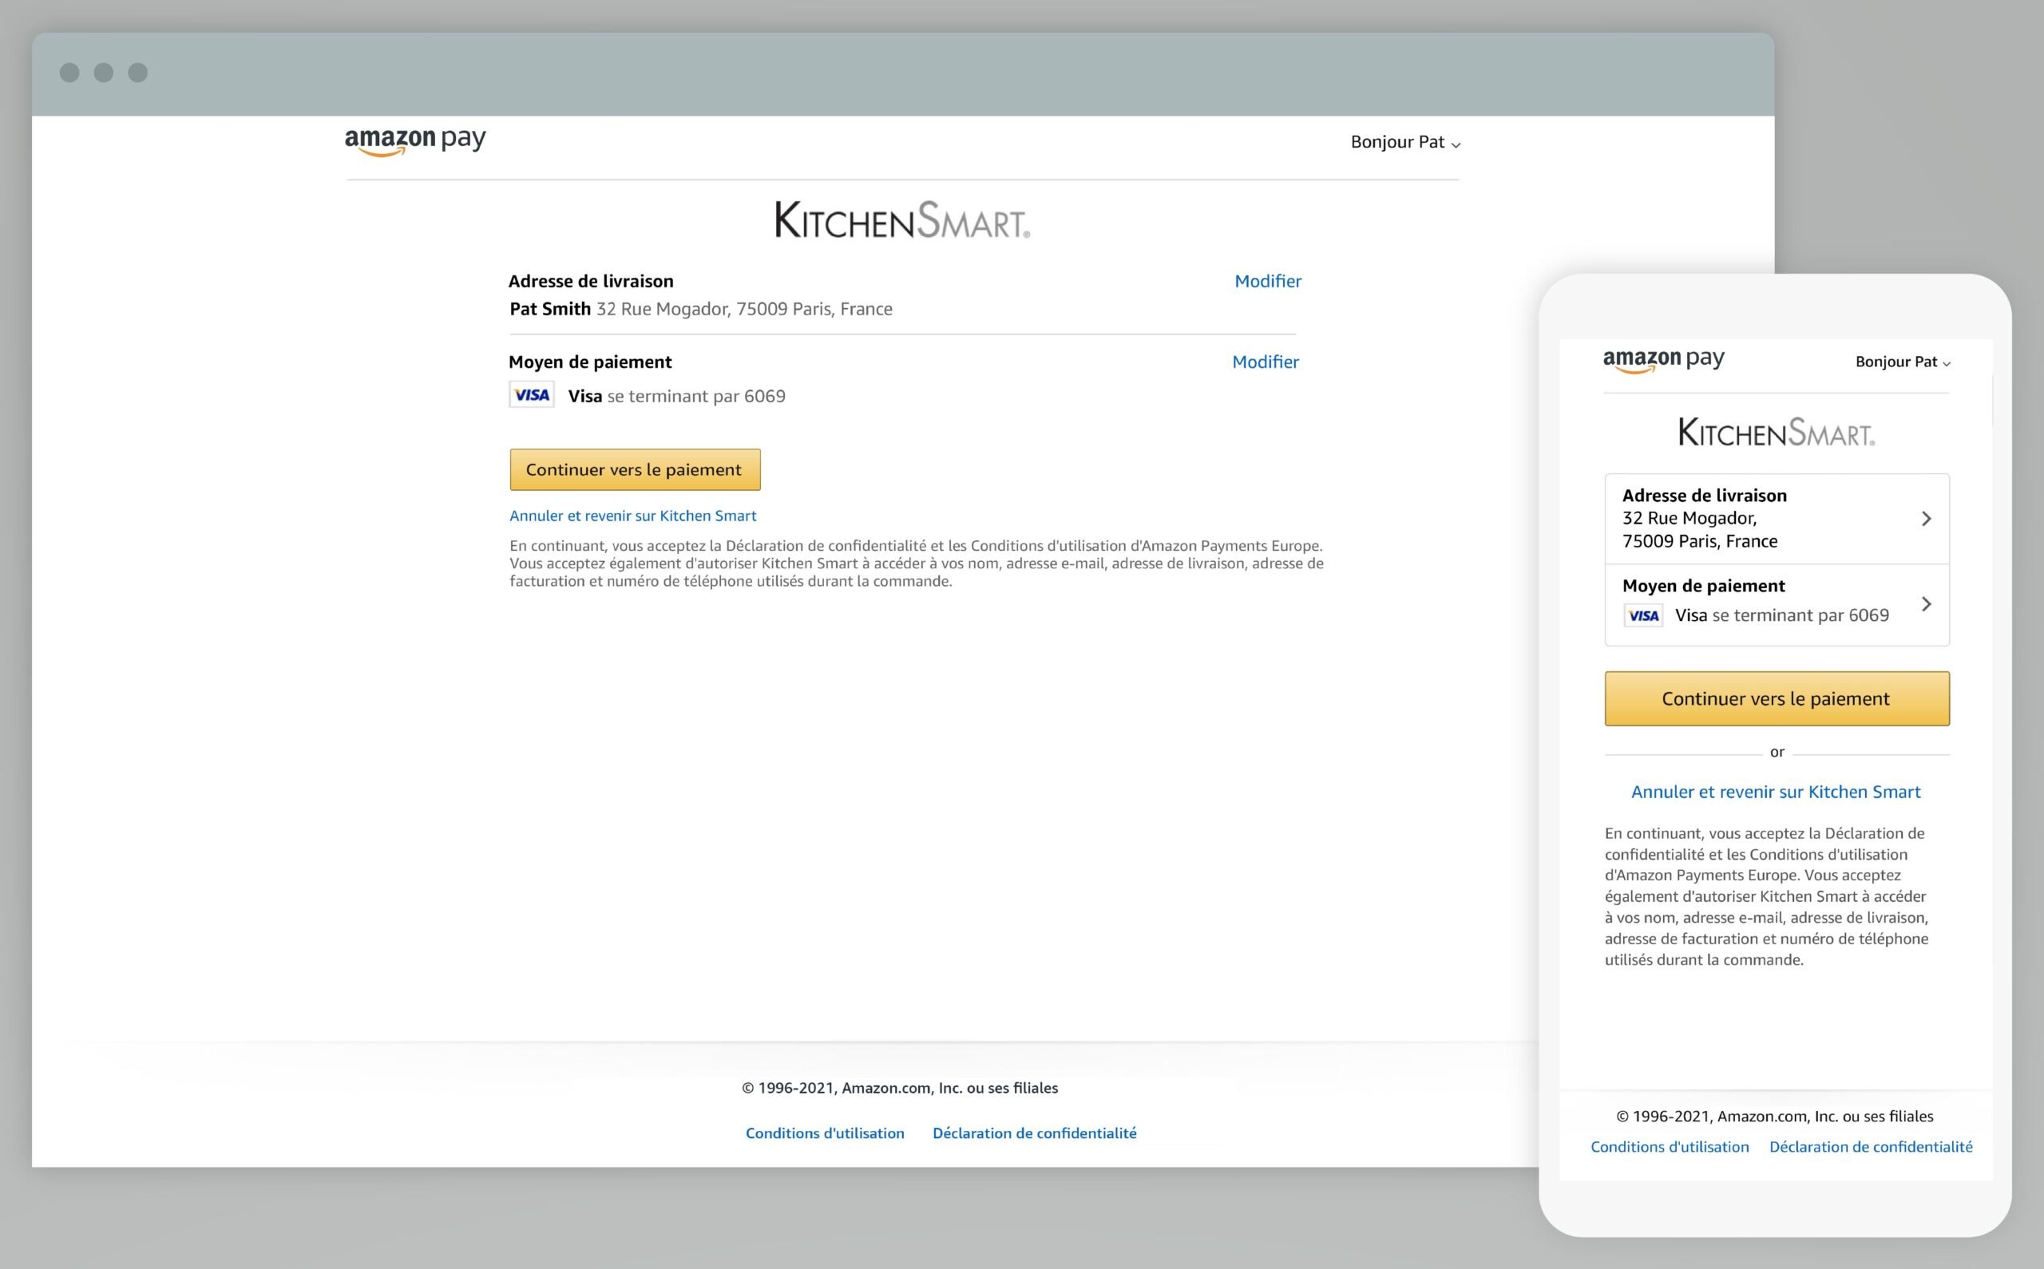Click the browser window traffic light dots
Screen dimensions: 2044x1269
(103, 73)
